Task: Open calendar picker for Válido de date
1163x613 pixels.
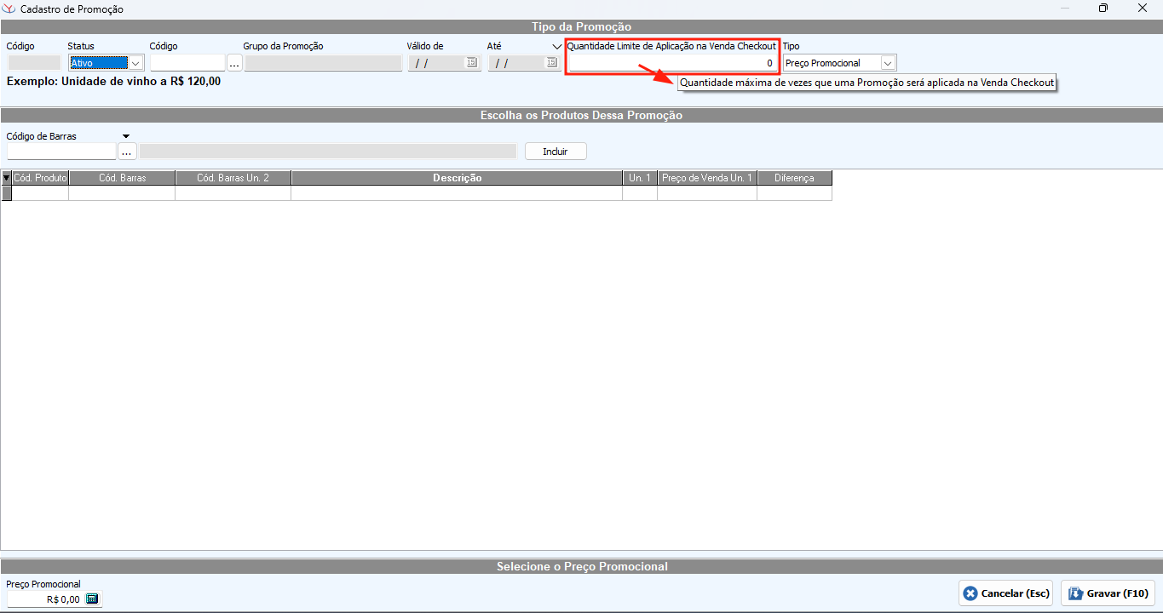Action: pos(471,63)
